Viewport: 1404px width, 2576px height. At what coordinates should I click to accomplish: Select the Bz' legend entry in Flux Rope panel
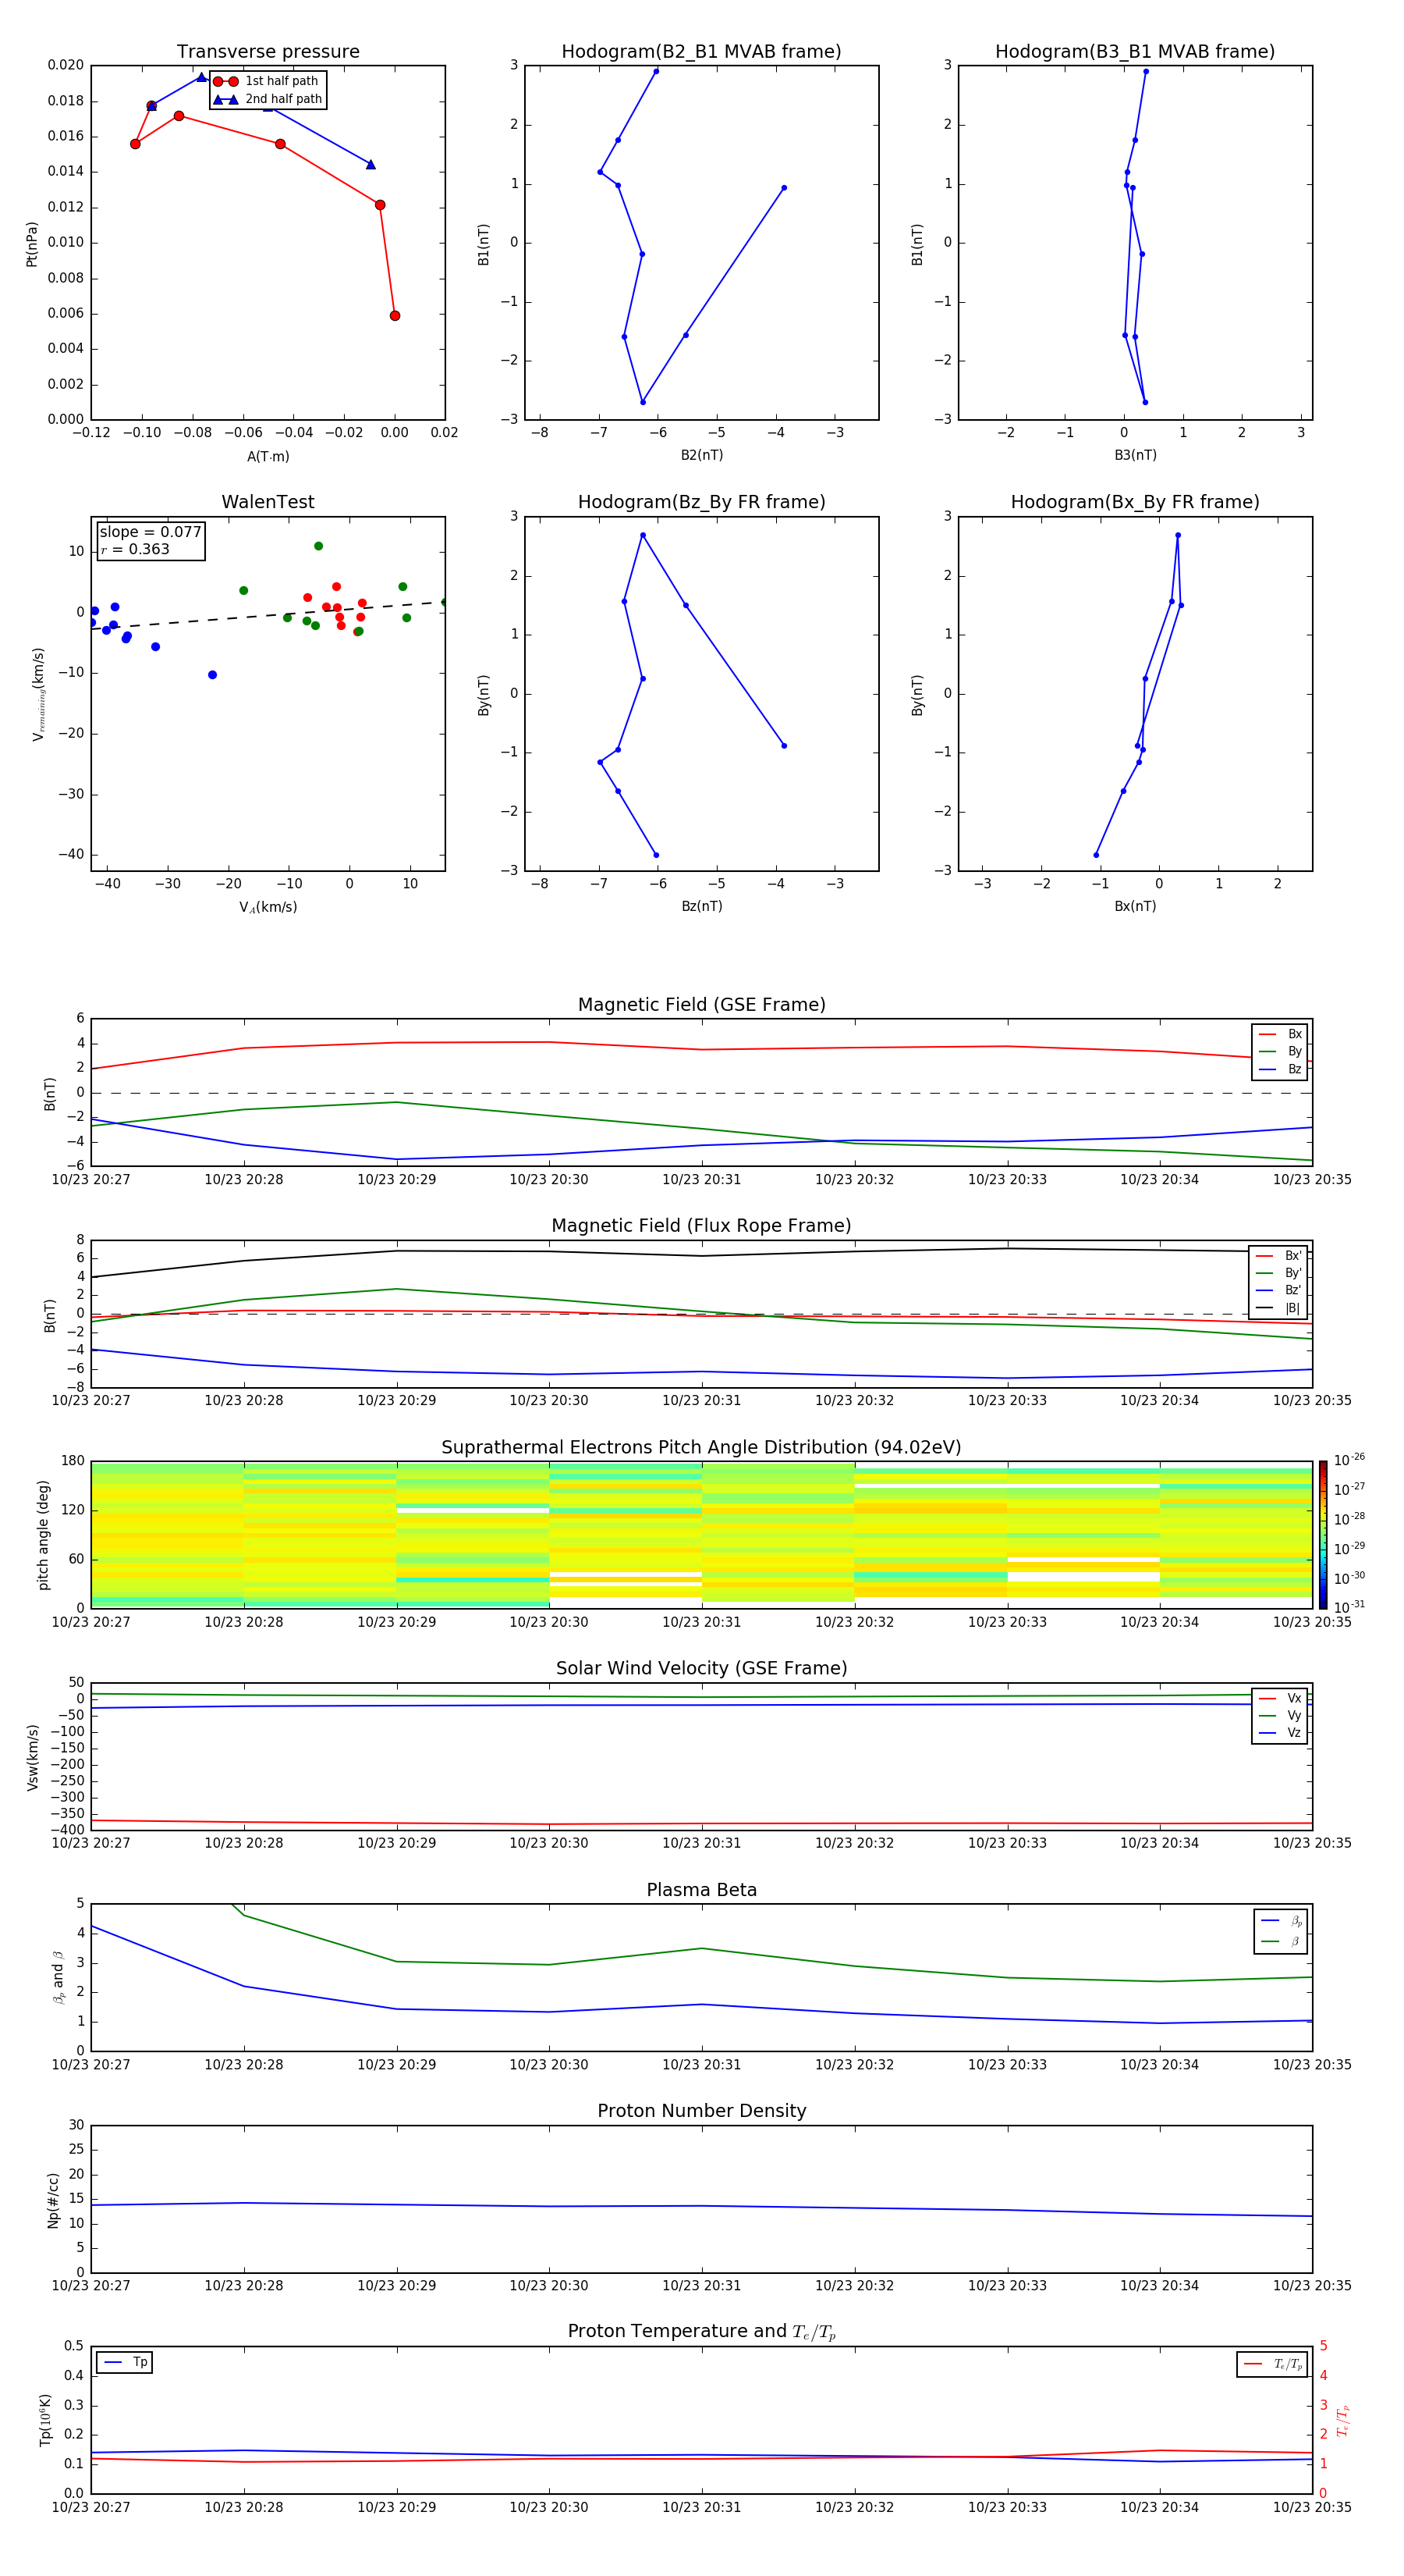[1278, 1290]
